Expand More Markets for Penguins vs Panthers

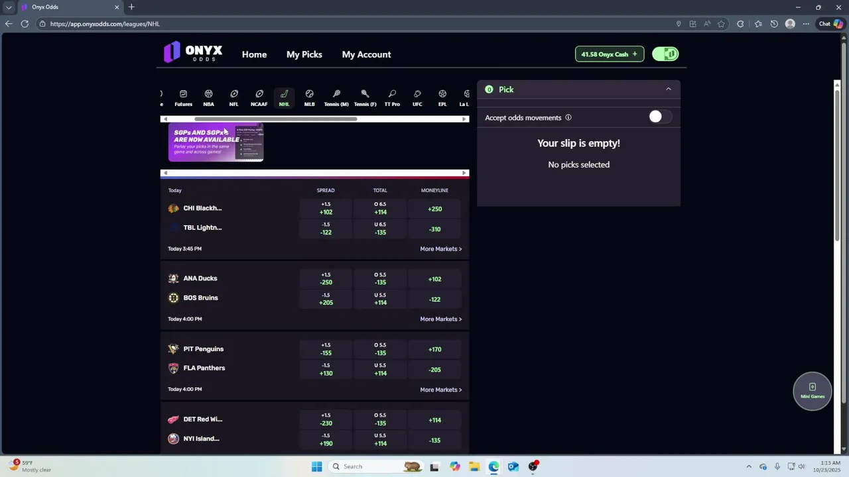point(440,390)
